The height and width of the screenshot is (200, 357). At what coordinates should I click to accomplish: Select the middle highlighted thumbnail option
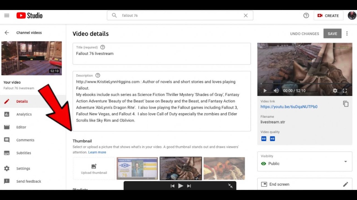(181, 168)
